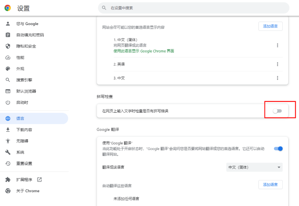The image size is (299, 206).
Task: Open more options for 英语 language
Action: tap(278, 64)
